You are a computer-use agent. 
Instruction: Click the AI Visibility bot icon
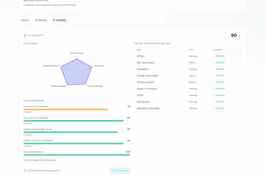pos(25,35)
